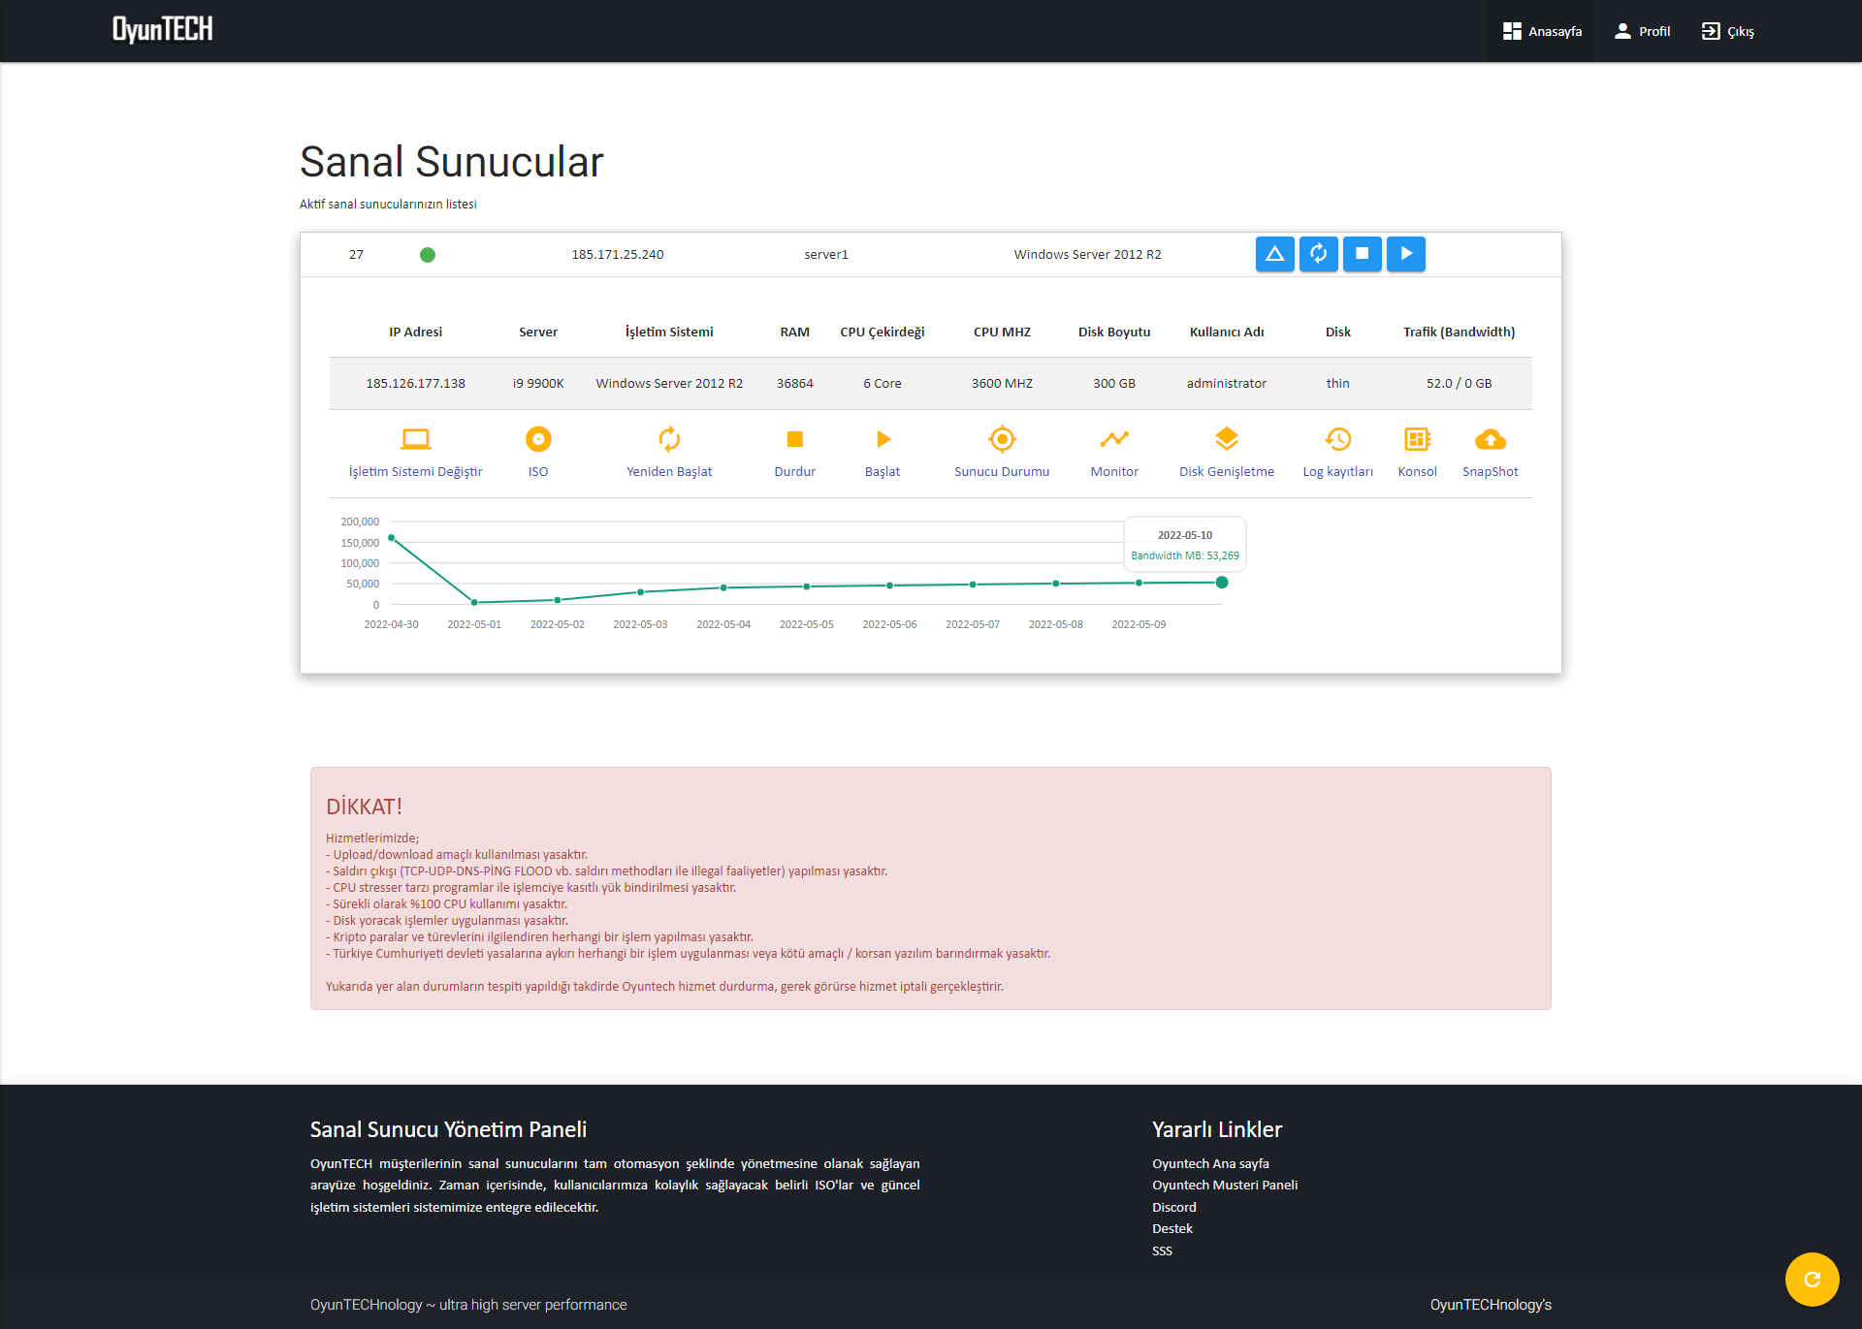Click the ISO disc icon

point(538,439)
